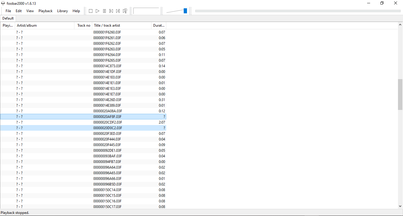
Task: Click the Play Random track icon
Action: click(x=125, y=11)
